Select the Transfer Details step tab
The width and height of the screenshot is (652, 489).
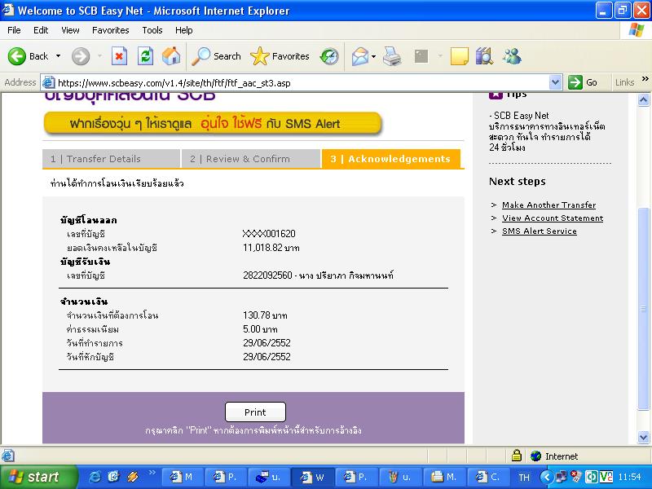pos(112,159)
